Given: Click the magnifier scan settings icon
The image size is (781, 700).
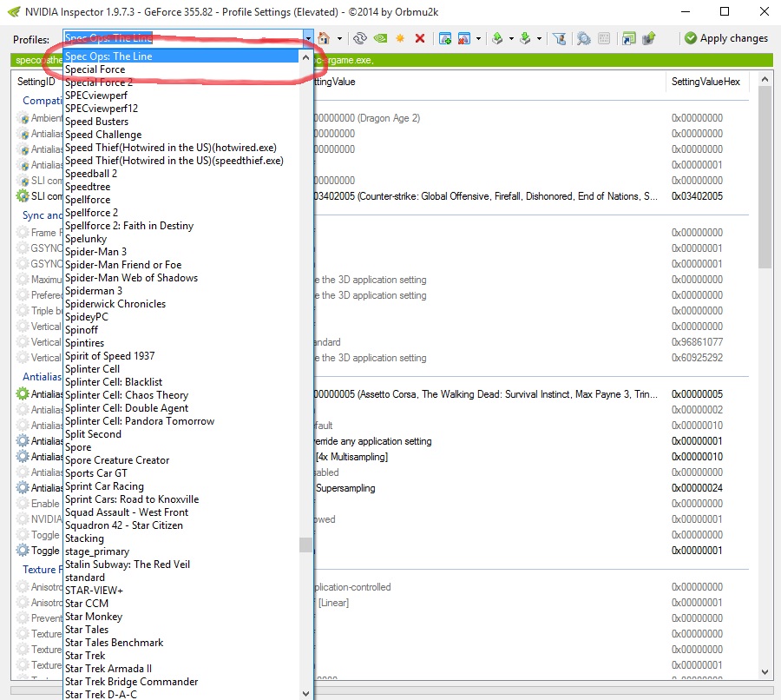Looking at the screenshot, I should point(583,38).
